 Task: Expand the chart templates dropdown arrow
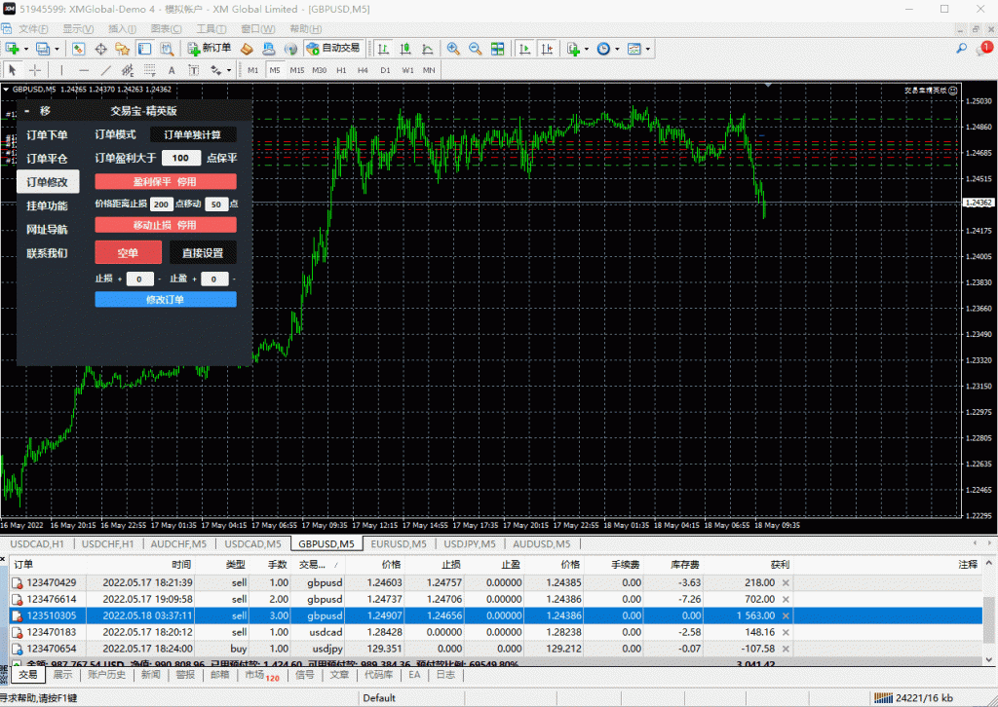tap(648, 49)
